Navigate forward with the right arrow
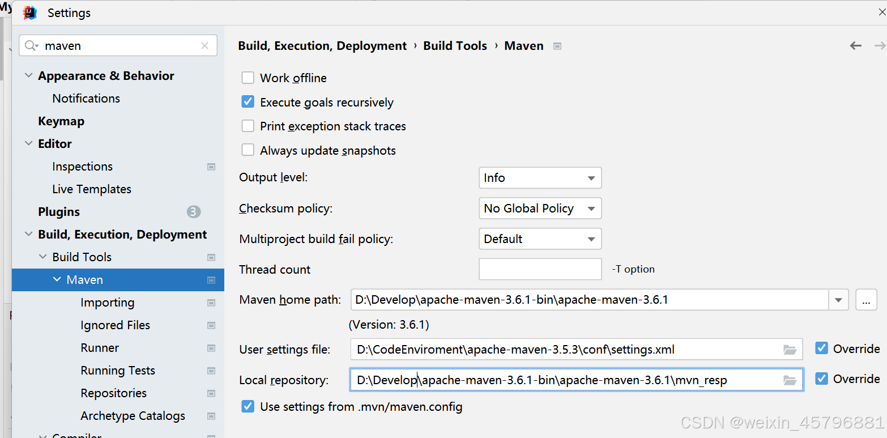This screenshot has height=438, width=887. [x=880, y=46]
